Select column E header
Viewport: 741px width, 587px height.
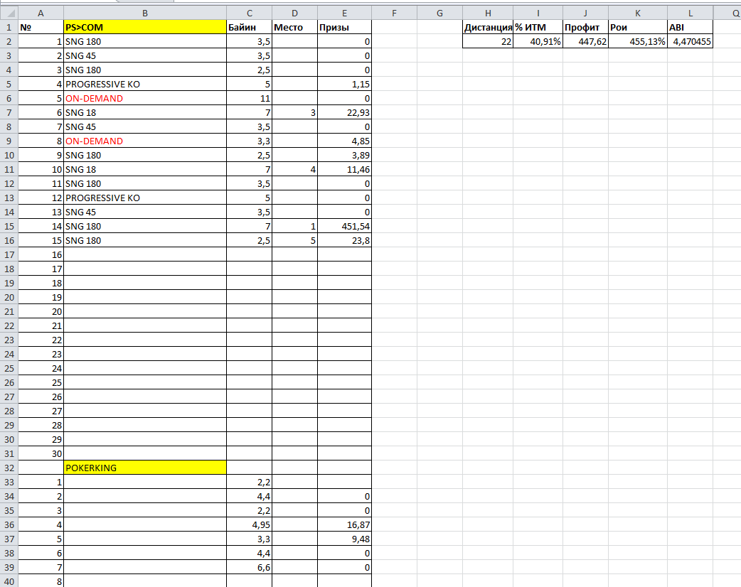[344, 13]
